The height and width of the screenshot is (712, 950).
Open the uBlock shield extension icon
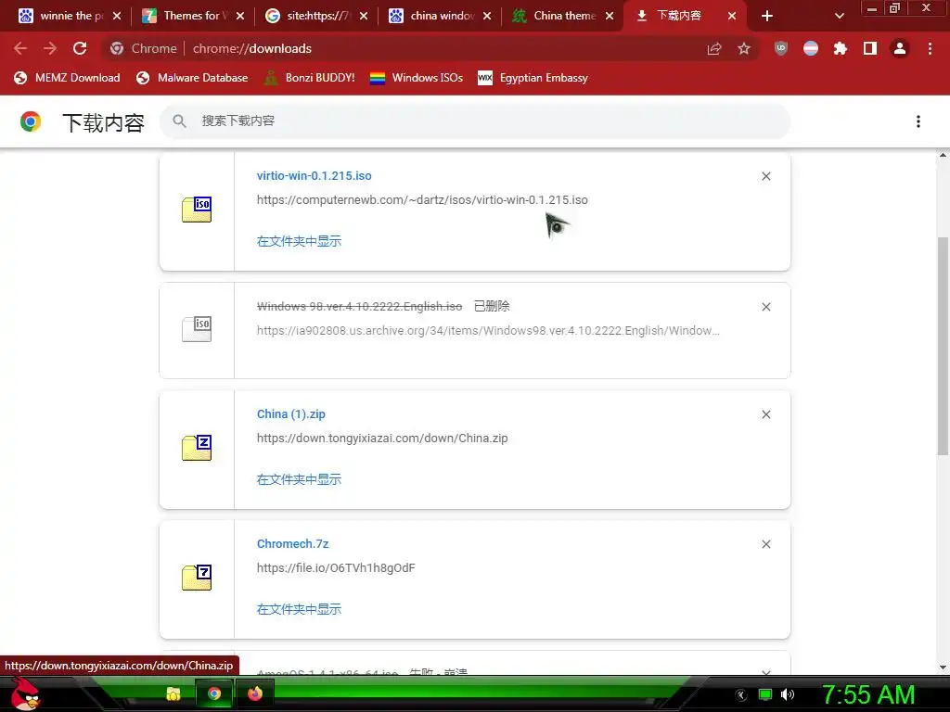(781, 48)
